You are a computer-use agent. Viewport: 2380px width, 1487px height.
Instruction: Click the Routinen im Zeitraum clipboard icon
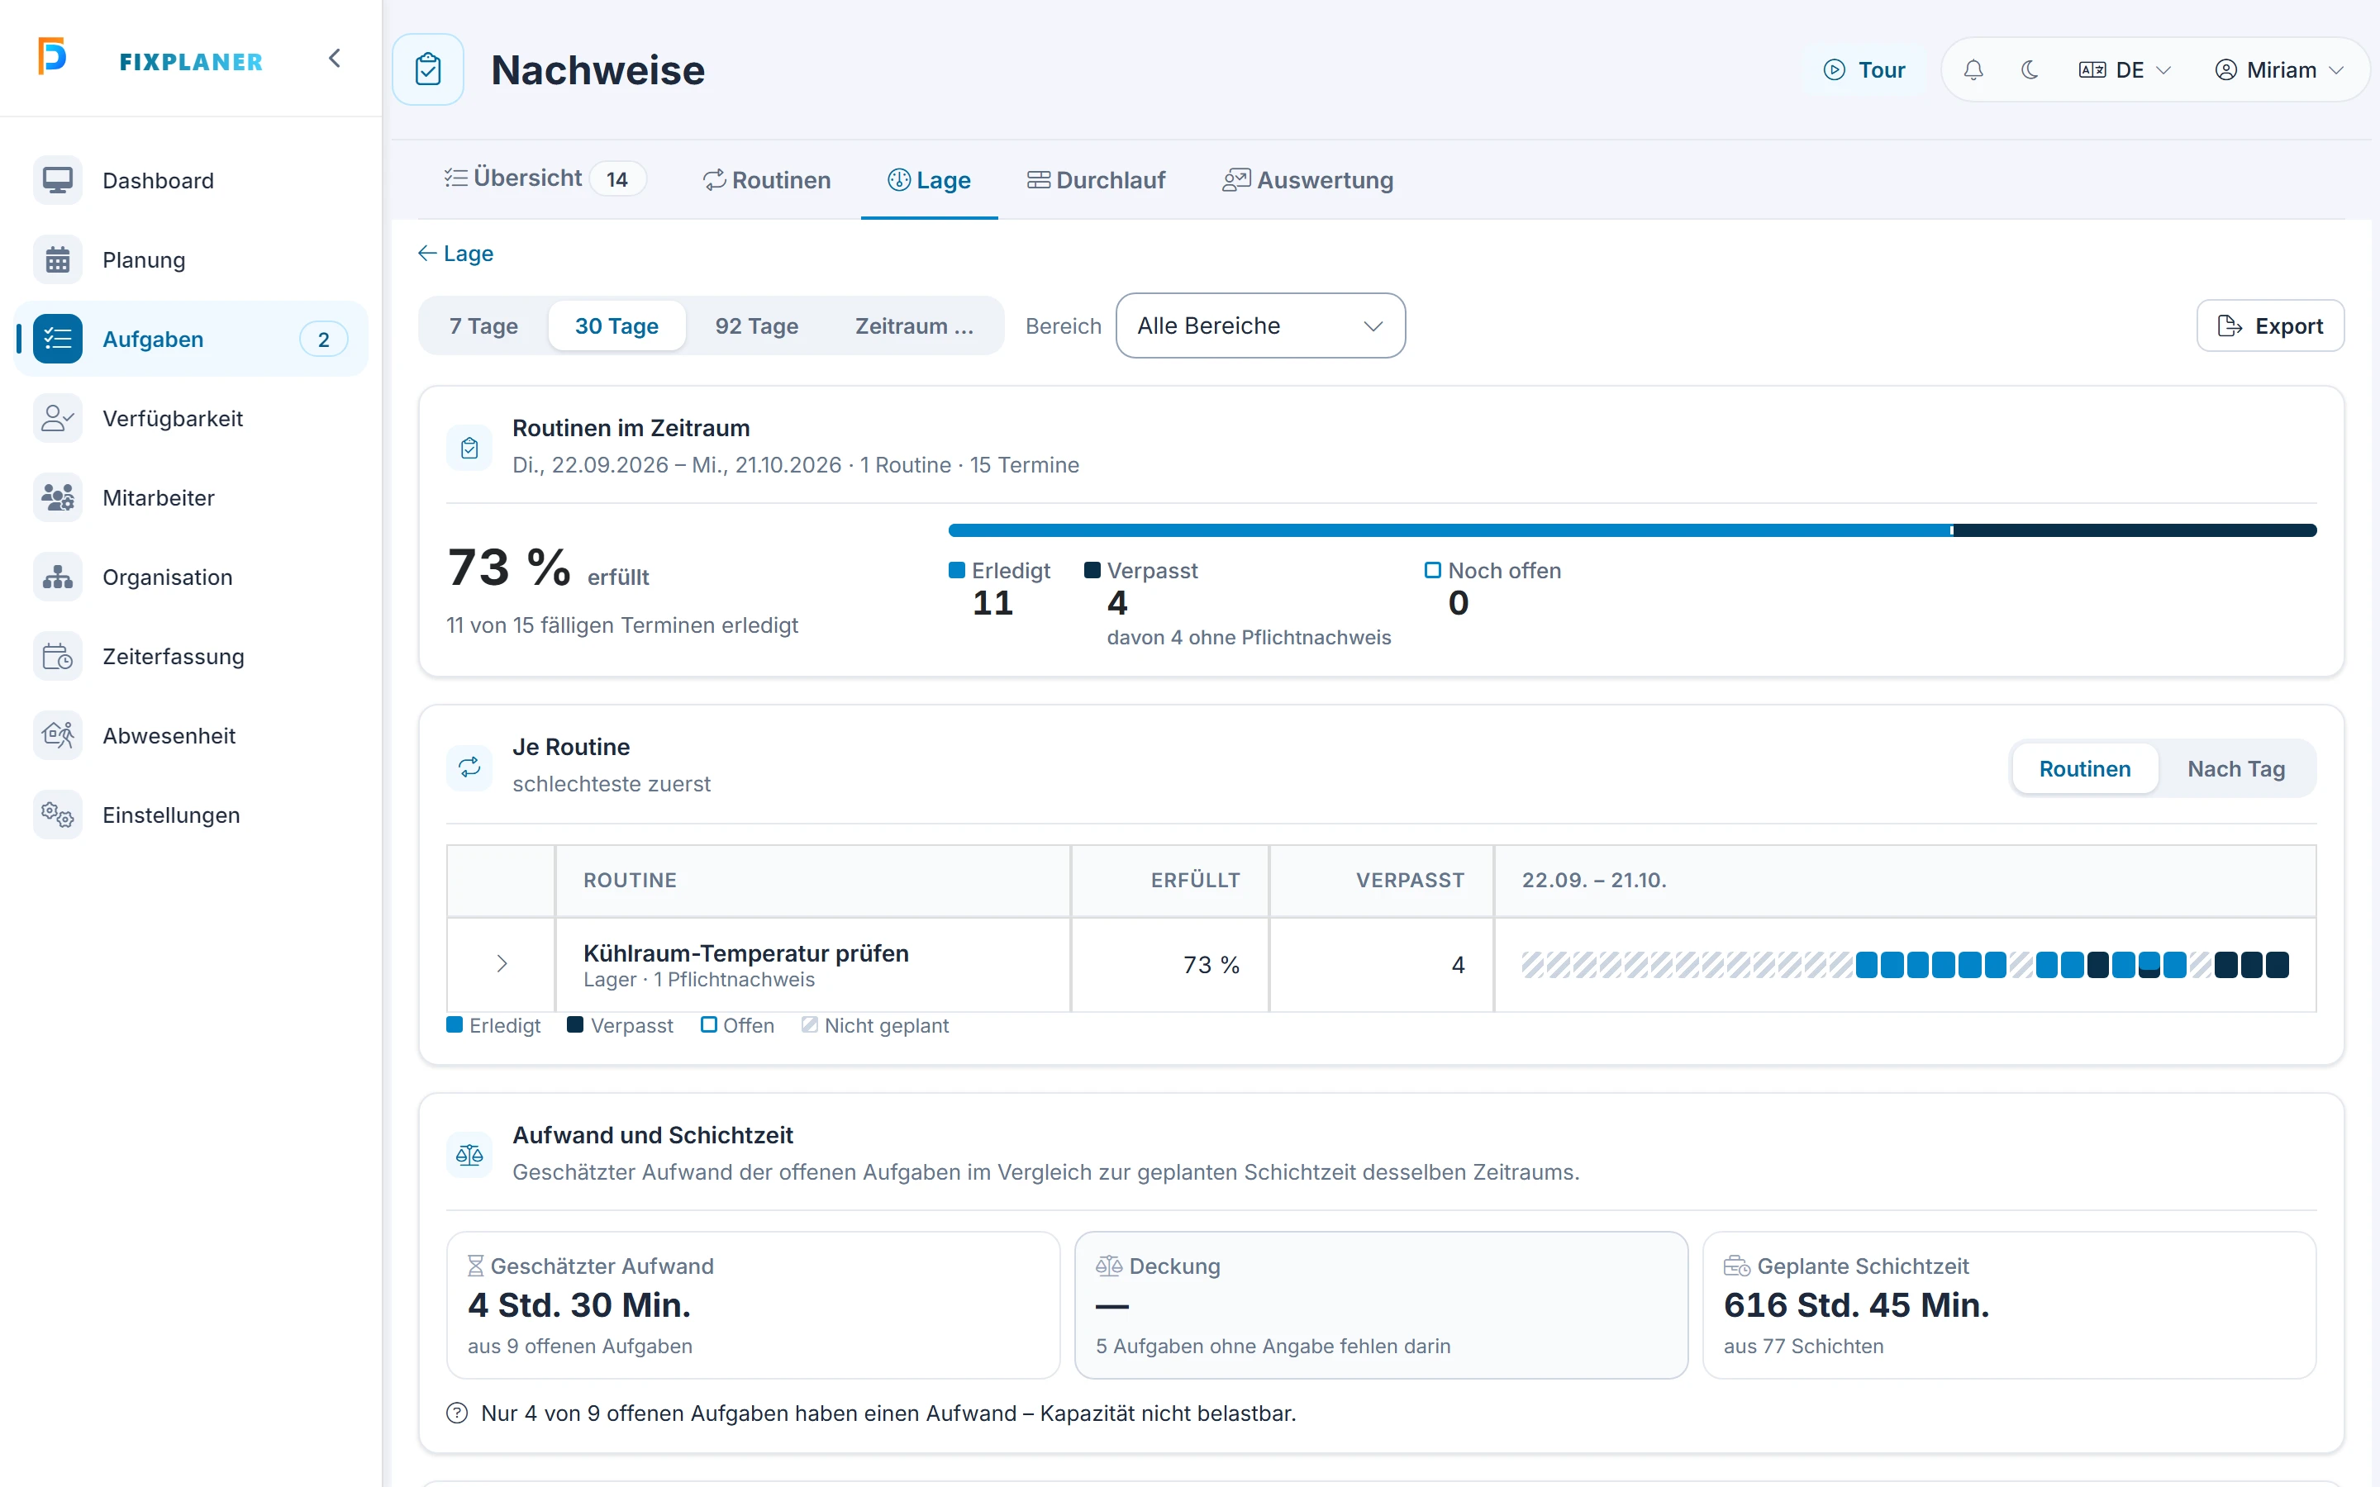pyautogui.click(x=469, y=448)
